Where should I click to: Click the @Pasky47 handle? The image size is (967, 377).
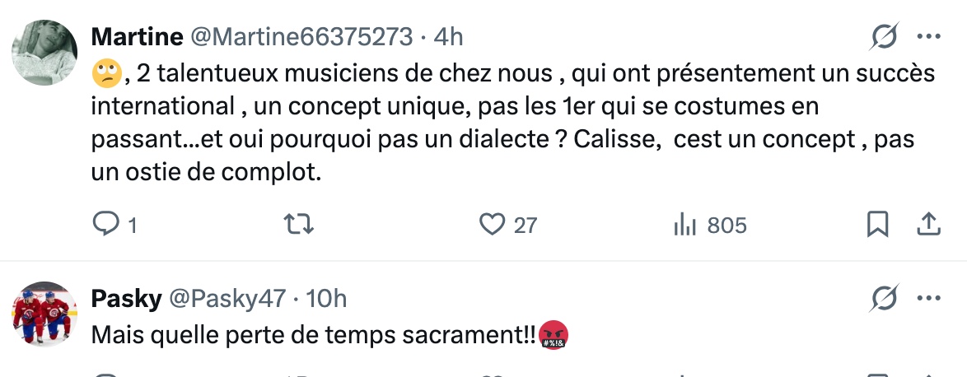(x=227, y=299)
